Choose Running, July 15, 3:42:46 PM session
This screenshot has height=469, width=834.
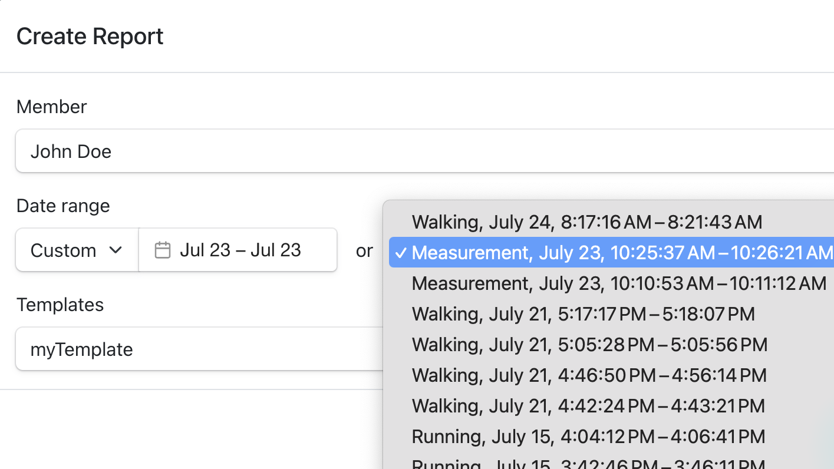pos(588,463)
